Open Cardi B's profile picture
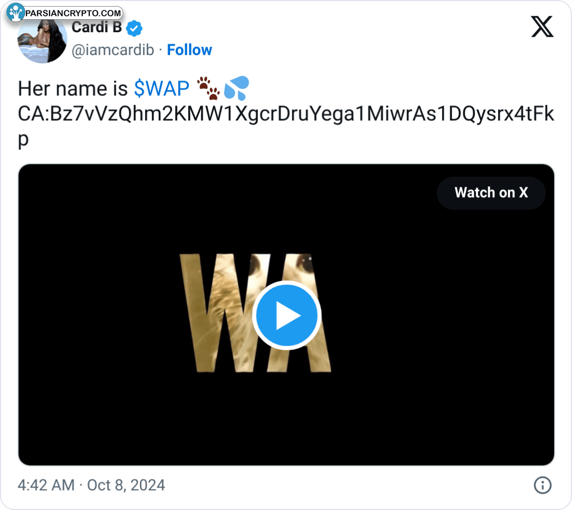 click(x=42, y=40)
